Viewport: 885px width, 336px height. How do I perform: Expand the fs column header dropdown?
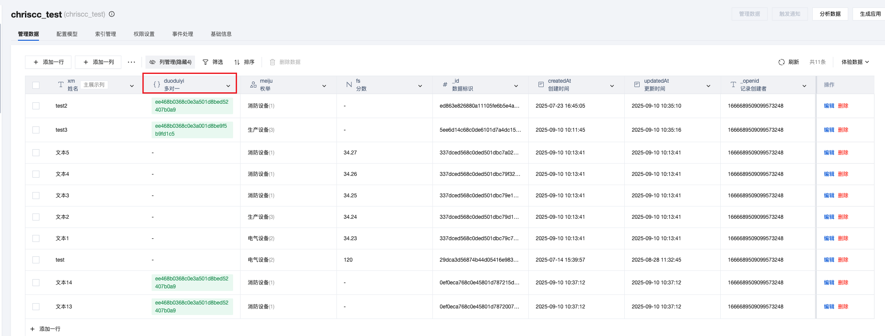coord(420,86)
